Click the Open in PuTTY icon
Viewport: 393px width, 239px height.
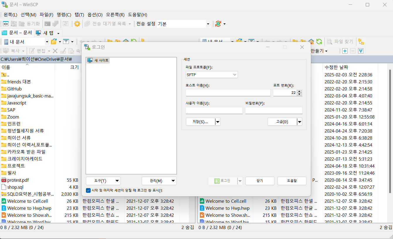[x=55, y=24]
